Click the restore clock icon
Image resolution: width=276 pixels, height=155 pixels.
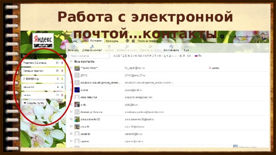(171, 46)
